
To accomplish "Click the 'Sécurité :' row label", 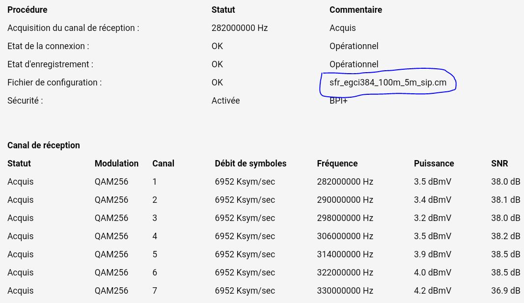I will pyautogui.click(x=25, y=101).
